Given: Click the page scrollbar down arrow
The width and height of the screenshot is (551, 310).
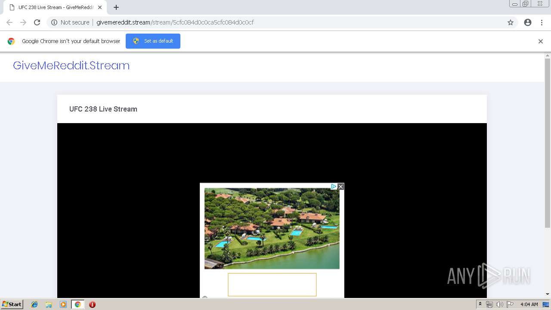Looking at the screenshot, I should 548,294.
